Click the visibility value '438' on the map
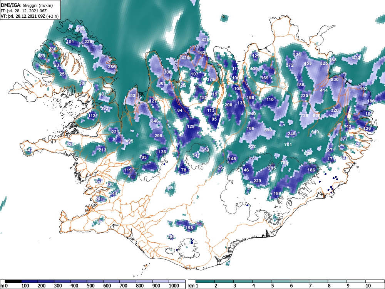 (x=110, y=184)
